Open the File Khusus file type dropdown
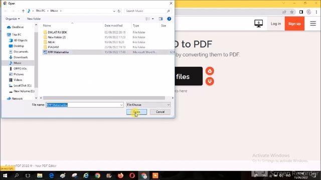The image size is (321, 180). click(x=148, y=104)
